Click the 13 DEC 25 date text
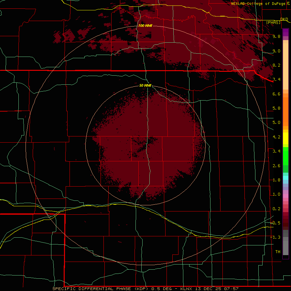This screenshot has width=291, height=291. [209, 289]
